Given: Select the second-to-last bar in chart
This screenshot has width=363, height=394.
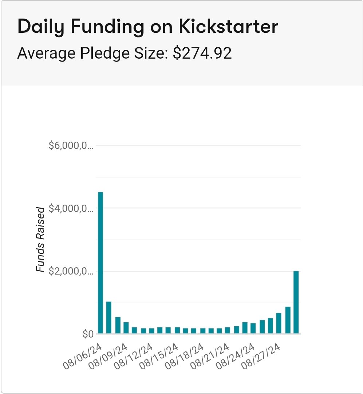Looking at the screenshot, I should pyautogui.click(x=288, y=320).
